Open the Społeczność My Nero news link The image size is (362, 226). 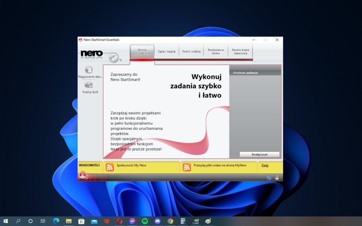(132, 165)
